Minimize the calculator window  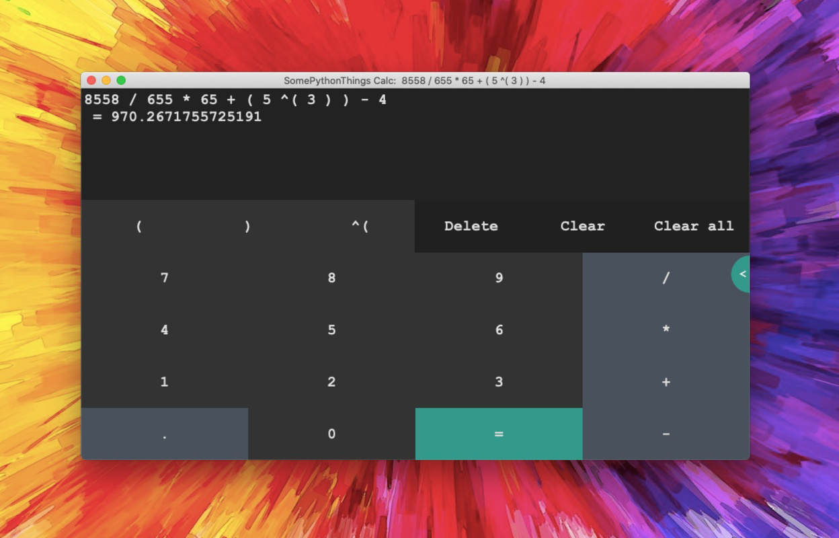point(106,80)
